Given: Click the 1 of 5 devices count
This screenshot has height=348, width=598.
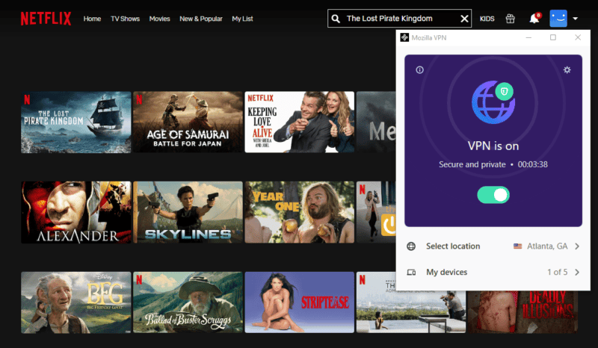Looking at the screenshot, I should pos(557,272).
